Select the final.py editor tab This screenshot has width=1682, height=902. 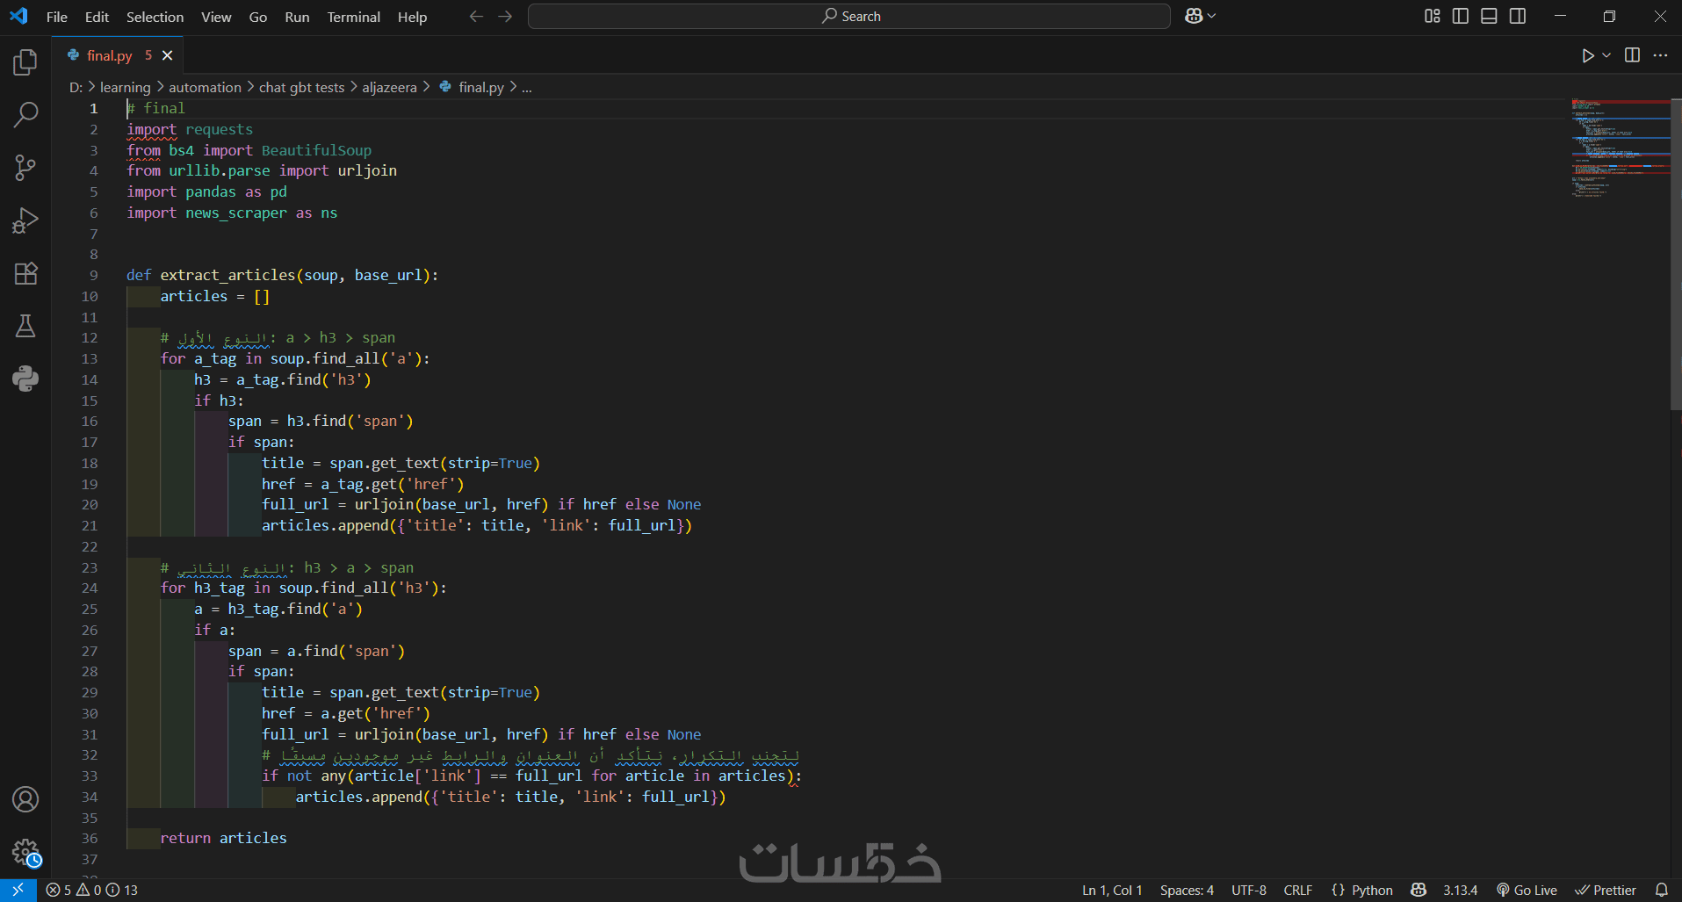click(118, 55)
